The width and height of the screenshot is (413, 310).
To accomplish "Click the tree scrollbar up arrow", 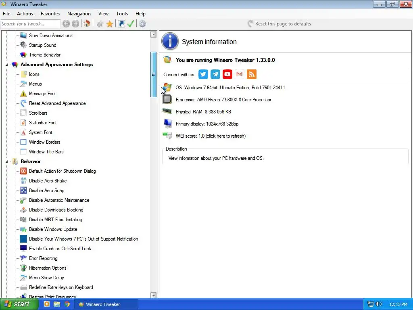I will click(x=154, y=34).
